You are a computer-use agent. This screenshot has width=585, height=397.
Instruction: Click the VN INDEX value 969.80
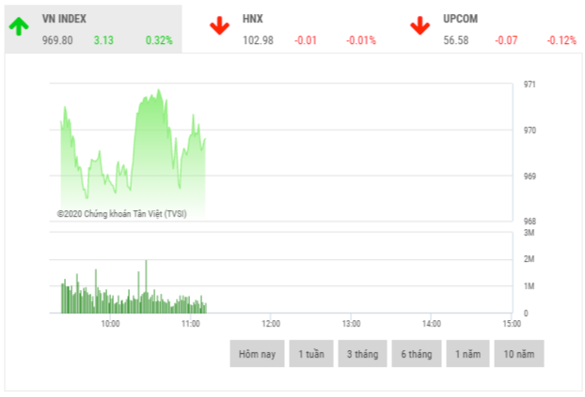(x=57, y=40)
